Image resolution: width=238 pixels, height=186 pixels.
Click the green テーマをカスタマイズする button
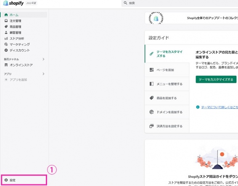point(216,79)
